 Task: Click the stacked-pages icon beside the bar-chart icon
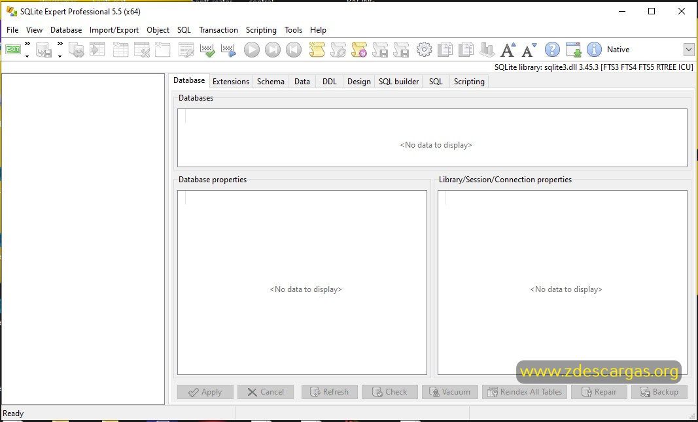[x=466, y=50]
